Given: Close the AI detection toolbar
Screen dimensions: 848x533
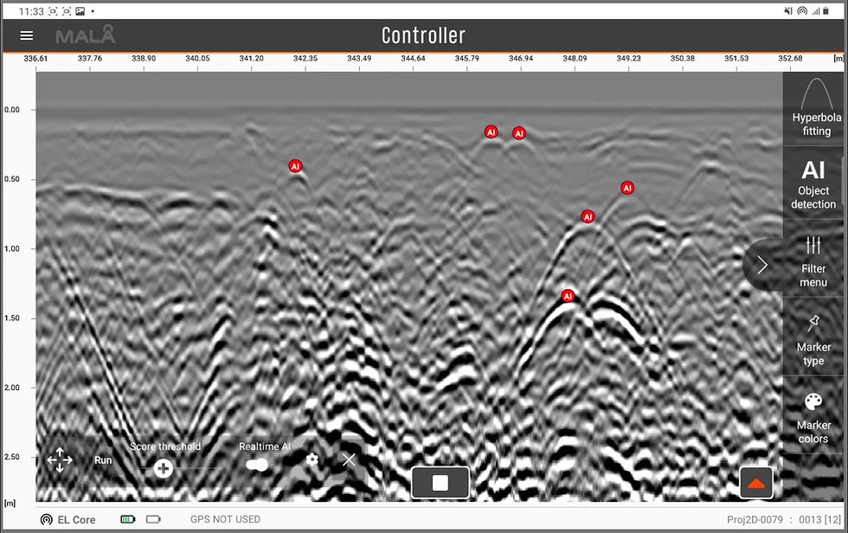Looking at the screenshot, I should coord(349,459).
